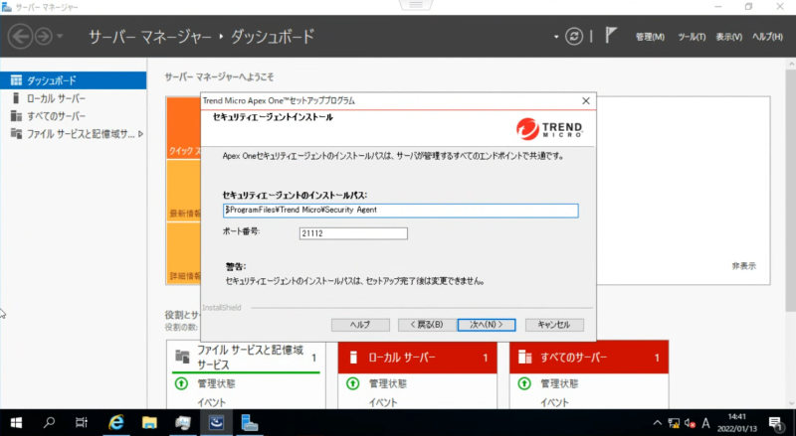Click the 管理状態 icon in the file services tile
The image size is (796, 436).
pos(181,383)
